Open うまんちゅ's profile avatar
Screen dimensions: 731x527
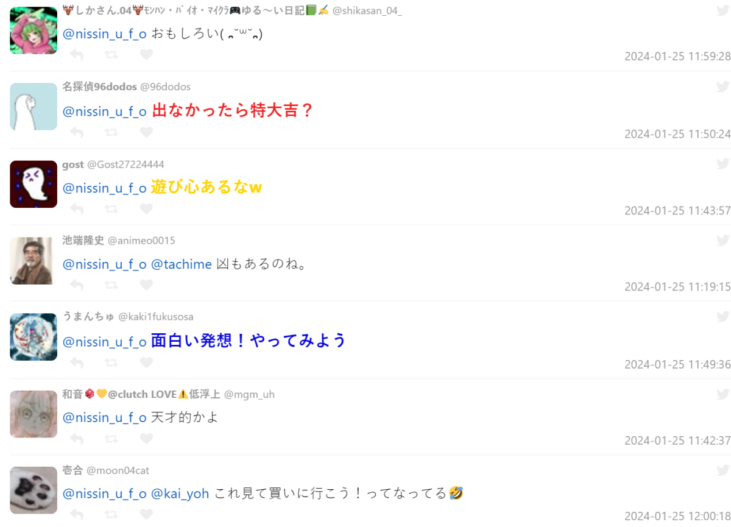click(x=34, y=337)
